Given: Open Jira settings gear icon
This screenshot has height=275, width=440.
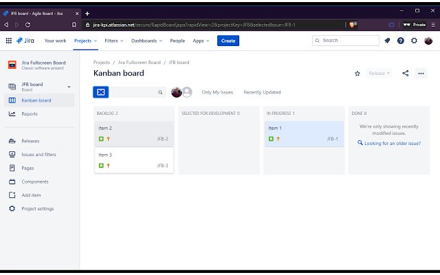Looking at the screenshot, I should pos(414,41).
